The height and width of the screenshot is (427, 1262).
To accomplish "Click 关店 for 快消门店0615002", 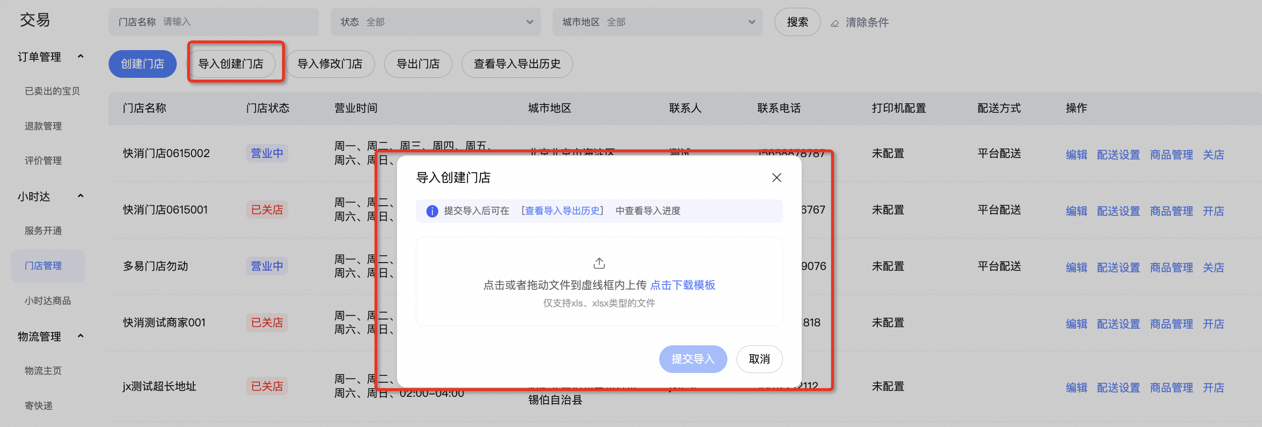I will 1213,155.
